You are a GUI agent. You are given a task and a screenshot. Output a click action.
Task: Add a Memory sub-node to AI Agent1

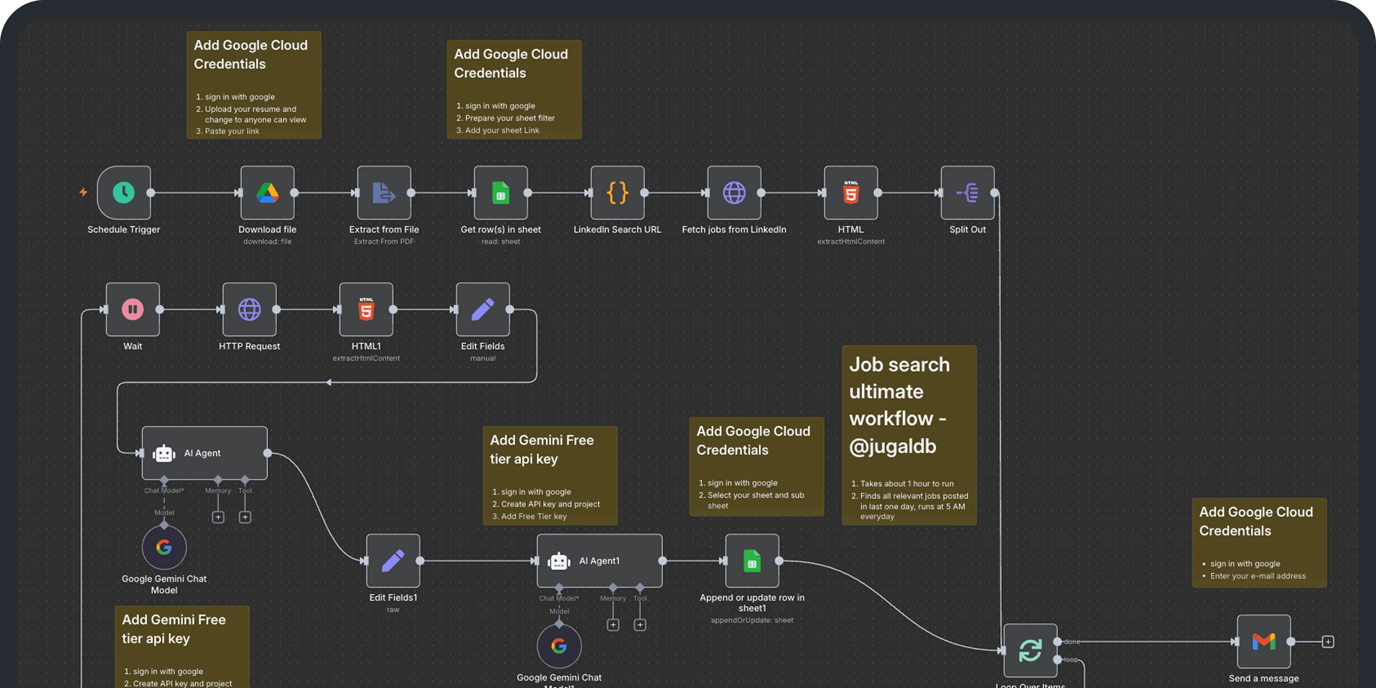(613, 625)
